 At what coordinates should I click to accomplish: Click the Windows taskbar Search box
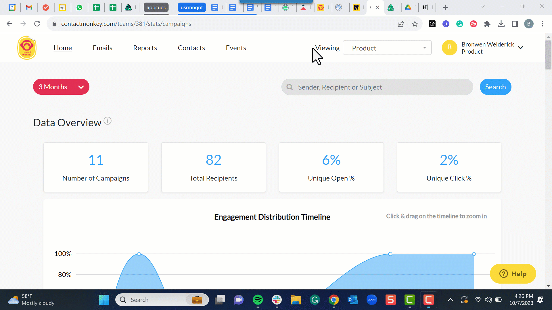coord(162,300)
